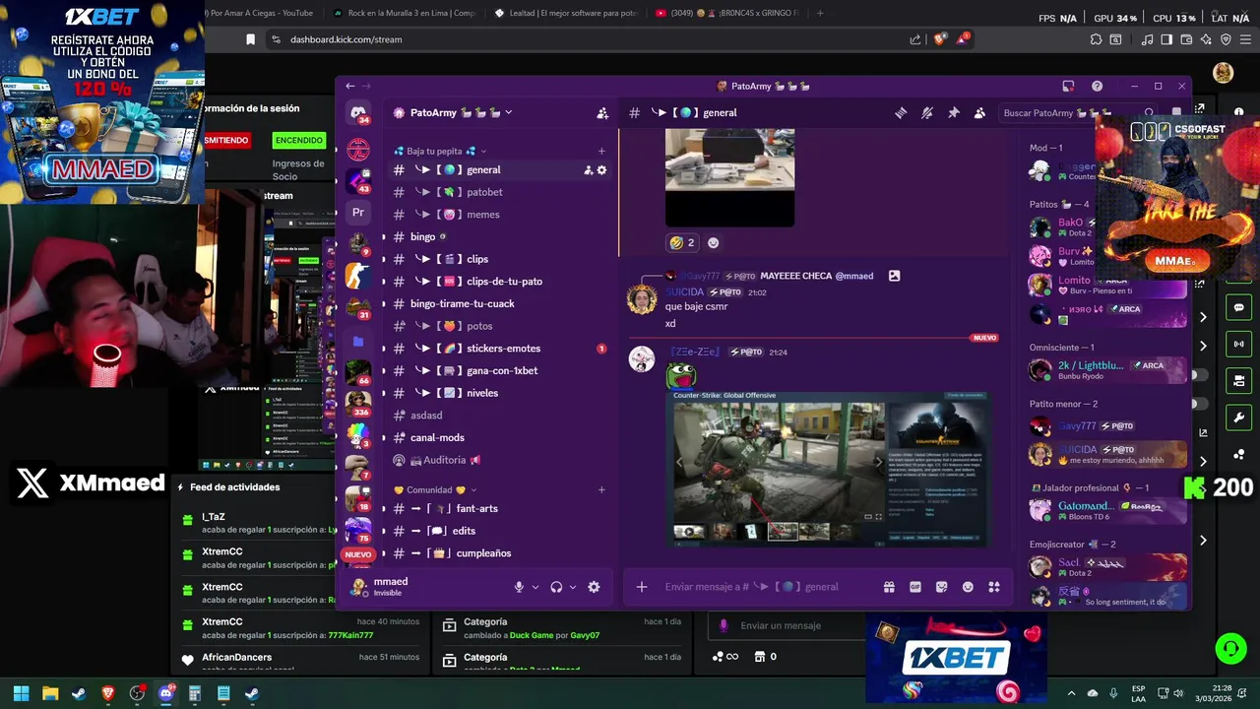
Task: Open general channel edit gear
Action: [601, 170]
